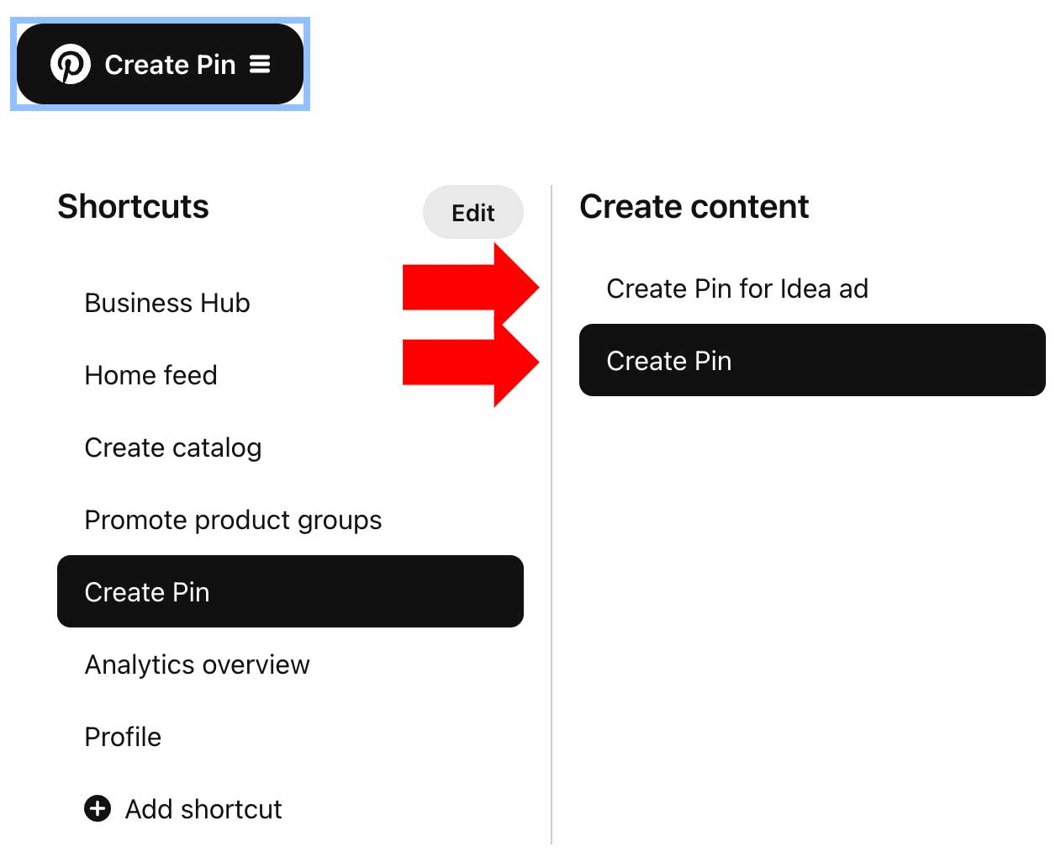Go to Profile from shortcuts list
Viewport: 1061px width, 863px height.
point(123,737)
